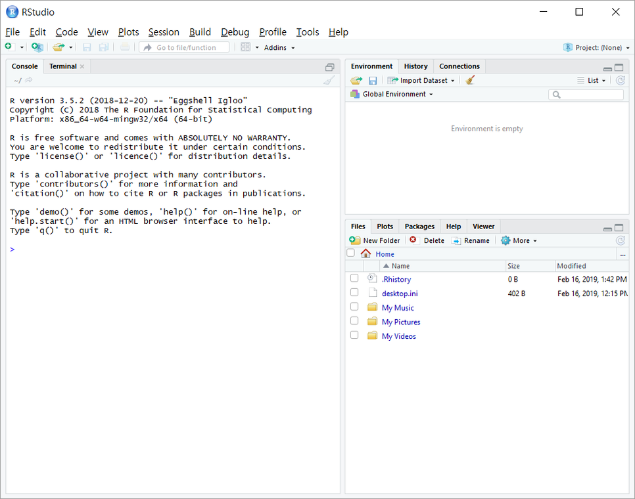The width and height of the screenshot is (635, 499).
Task: Click the go to directory ellipsis button
Action: (623, 254)
